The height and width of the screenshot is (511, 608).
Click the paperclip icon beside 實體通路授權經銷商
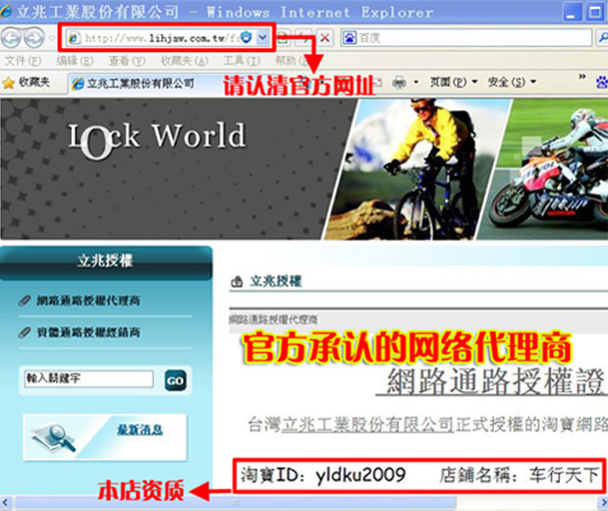click(25, 332)
